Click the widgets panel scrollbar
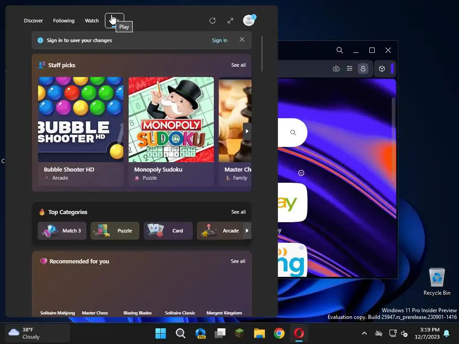 tap(262, 54)
